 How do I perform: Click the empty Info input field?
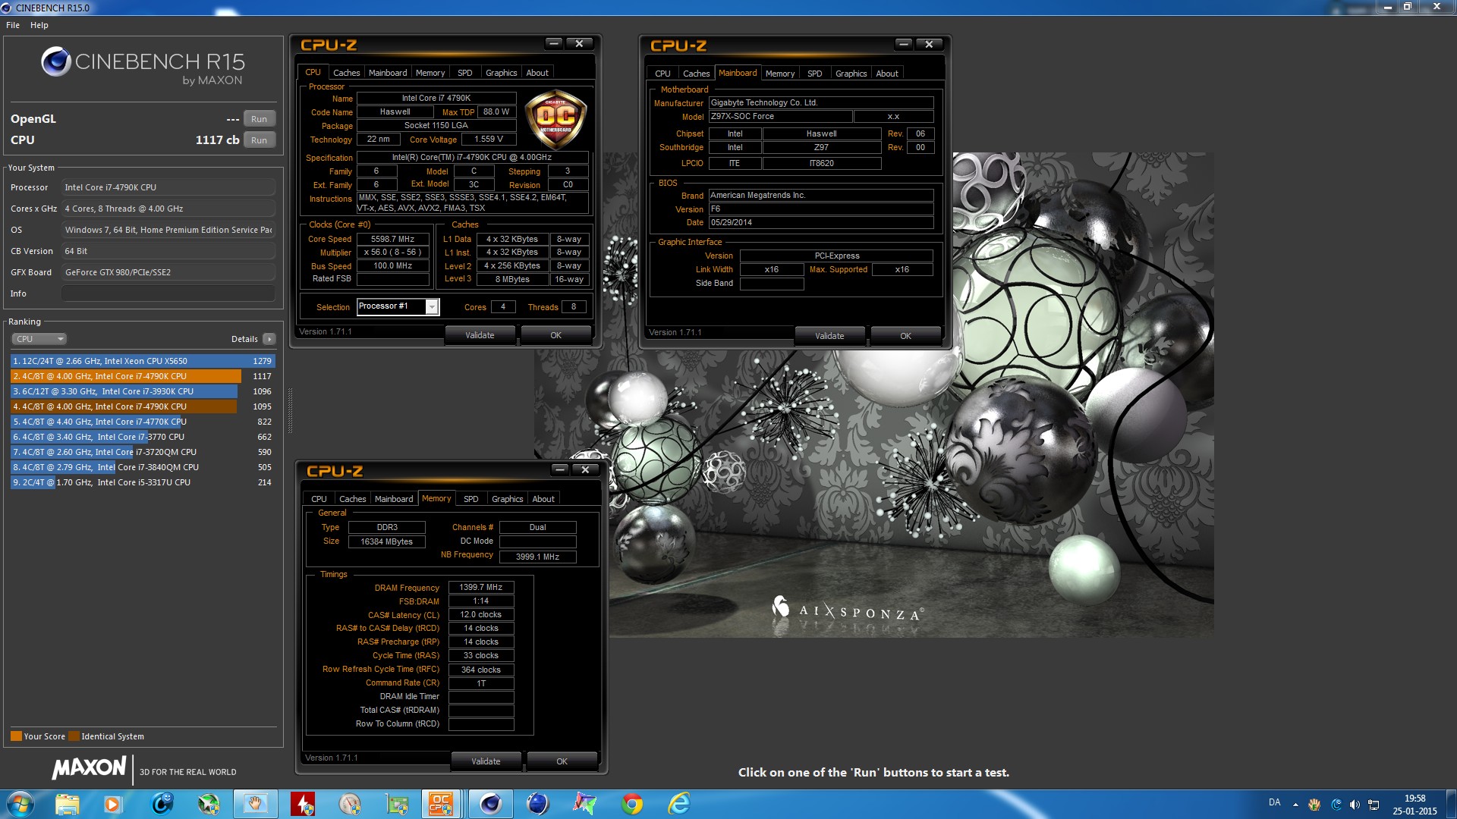tap(168, 293)
